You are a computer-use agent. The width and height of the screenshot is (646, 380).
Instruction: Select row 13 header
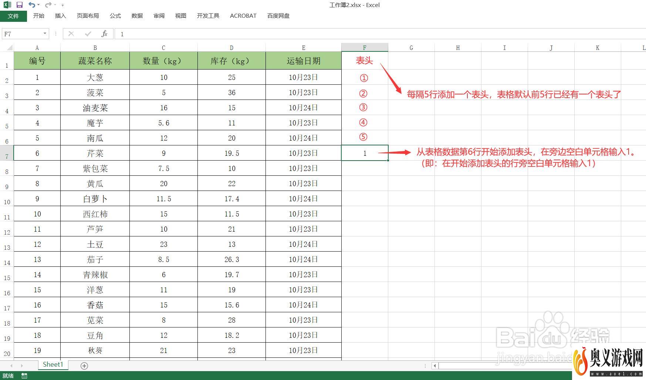[x=7, y=244]
